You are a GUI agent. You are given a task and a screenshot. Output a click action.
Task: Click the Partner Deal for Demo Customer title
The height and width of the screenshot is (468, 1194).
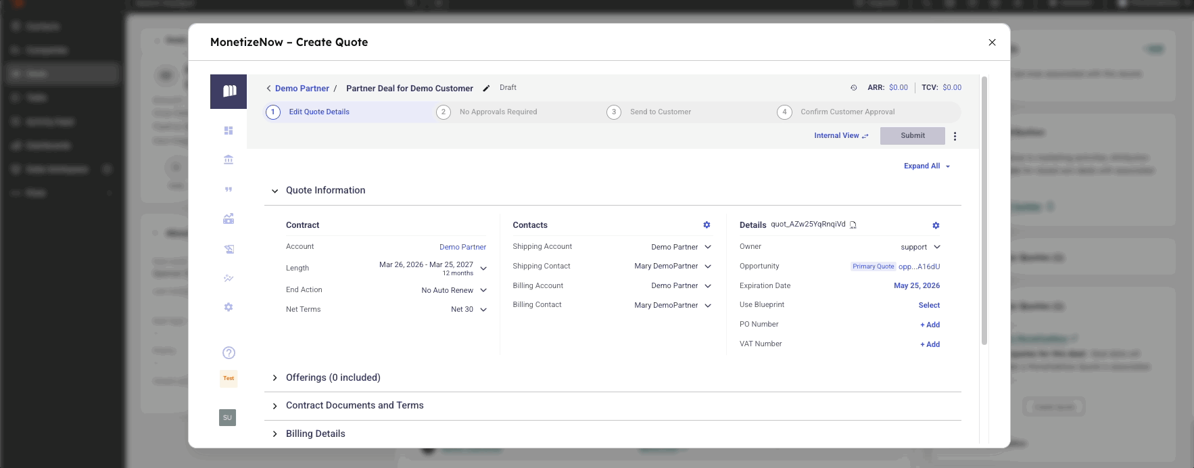coord(410,89)
